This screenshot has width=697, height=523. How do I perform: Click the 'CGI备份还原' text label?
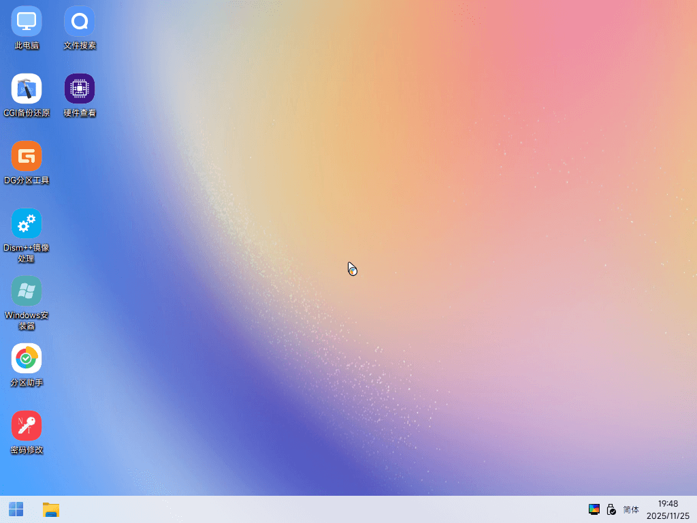click(27, 113)
